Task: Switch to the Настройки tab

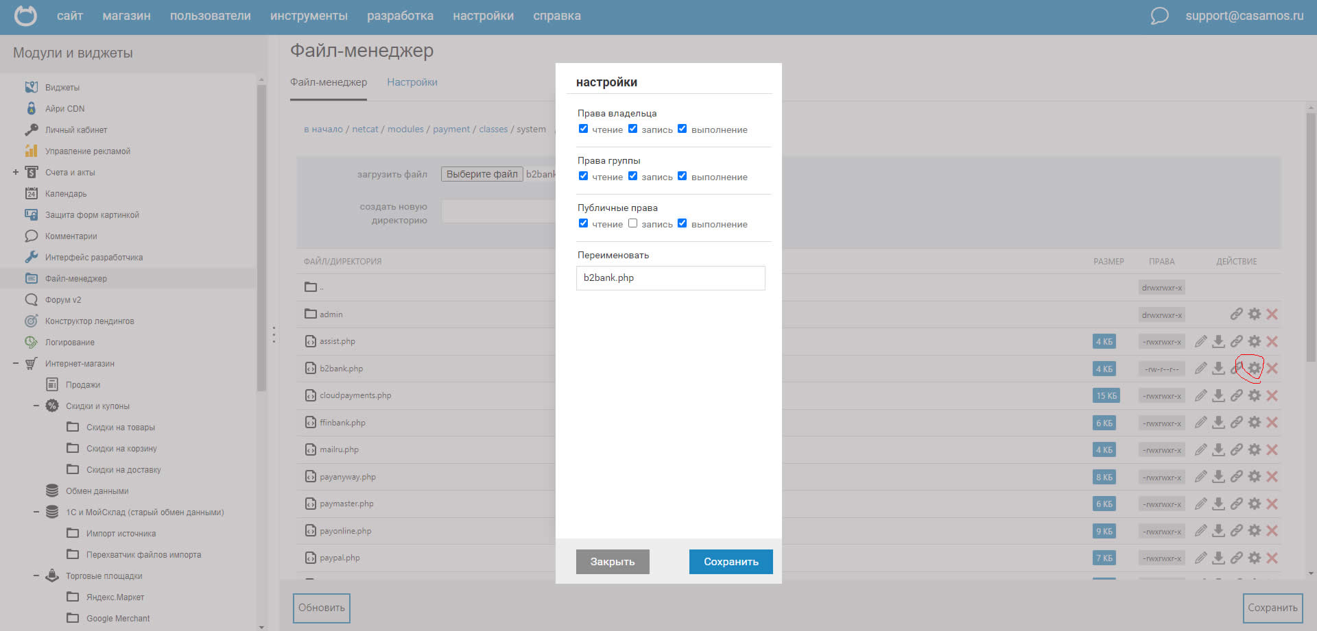Action: tap(412, 82)
